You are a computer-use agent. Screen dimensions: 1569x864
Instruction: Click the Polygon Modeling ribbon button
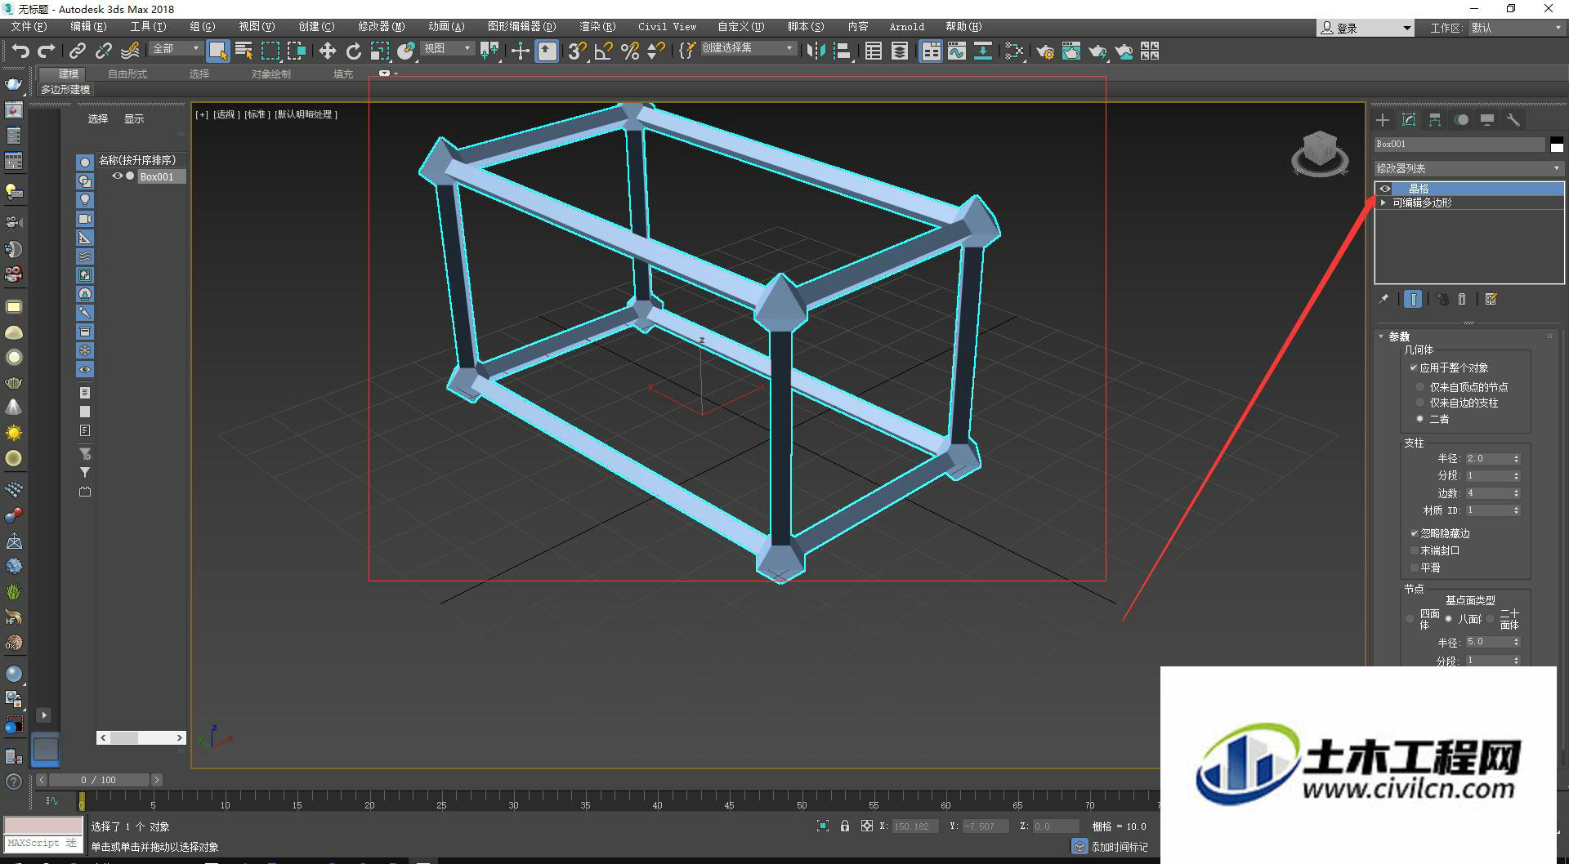(65, 90)
